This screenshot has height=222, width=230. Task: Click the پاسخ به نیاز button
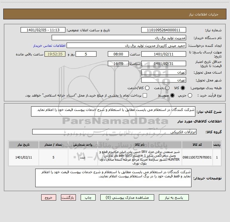click(174, 198)
